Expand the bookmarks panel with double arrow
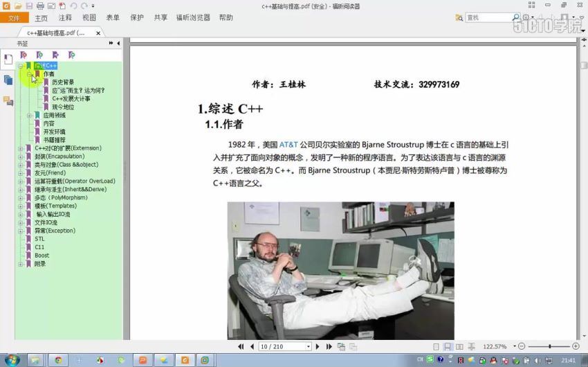 pos(111,43)
